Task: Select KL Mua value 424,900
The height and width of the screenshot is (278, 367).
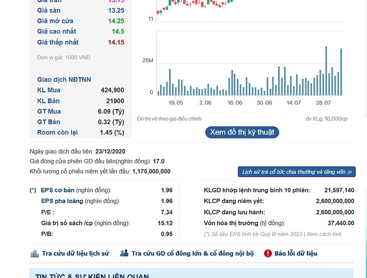Action: point(112,90)
